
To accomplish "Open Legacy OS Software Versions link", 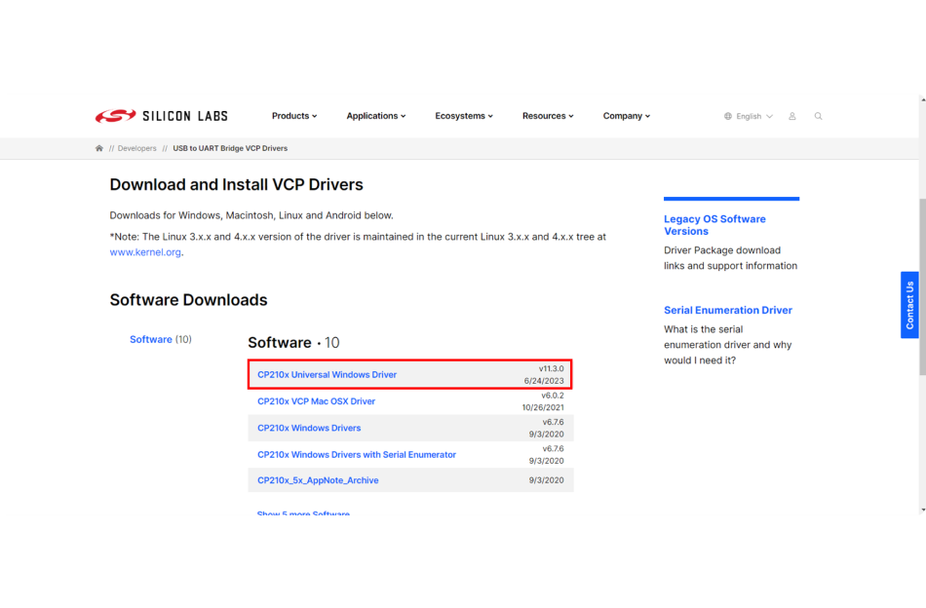I will pyautogui.click(x=714, y=225).
